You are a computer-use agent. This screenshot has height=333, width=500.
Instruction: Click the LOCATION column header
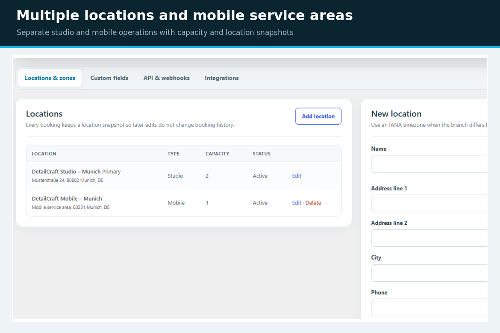(44, 154)
